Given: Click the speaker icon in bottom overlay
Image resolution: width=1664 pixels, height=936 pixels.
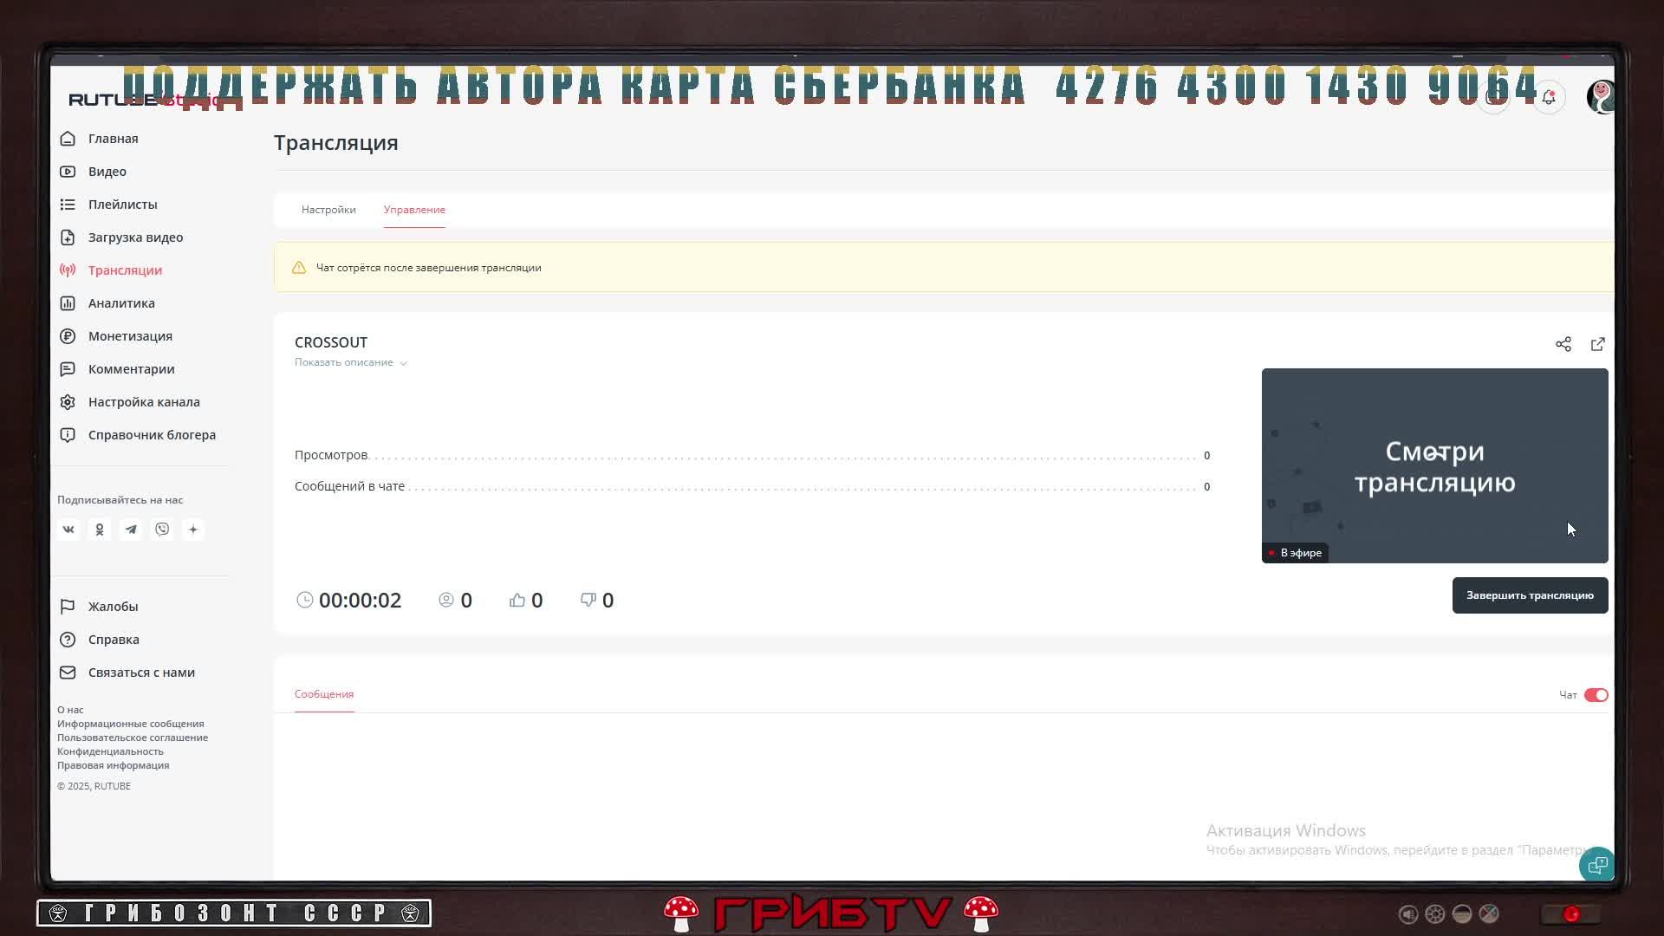Looking at the screenshot, I should click(x=1408, y=913).
